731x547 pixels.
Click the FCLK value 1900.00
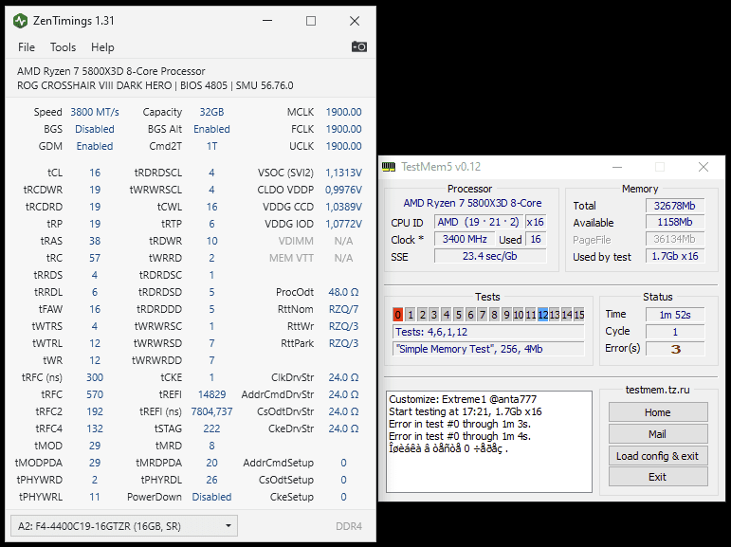(343, 129)
